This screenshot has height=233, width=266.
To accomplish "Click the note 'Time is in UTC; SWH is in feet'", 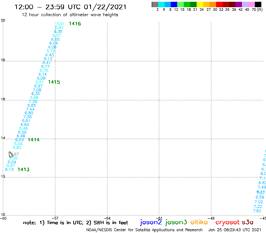I will coord(75,223).
